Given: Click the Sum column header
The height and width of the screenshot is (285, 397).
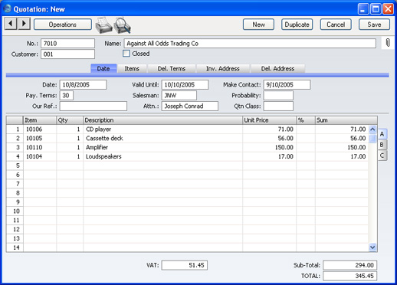Looking at the screenshot, I should pyautogui.click(x=346, y=120).
